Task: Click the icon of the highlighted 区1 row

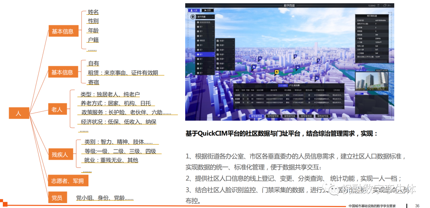Action: (x=197, y=54)
